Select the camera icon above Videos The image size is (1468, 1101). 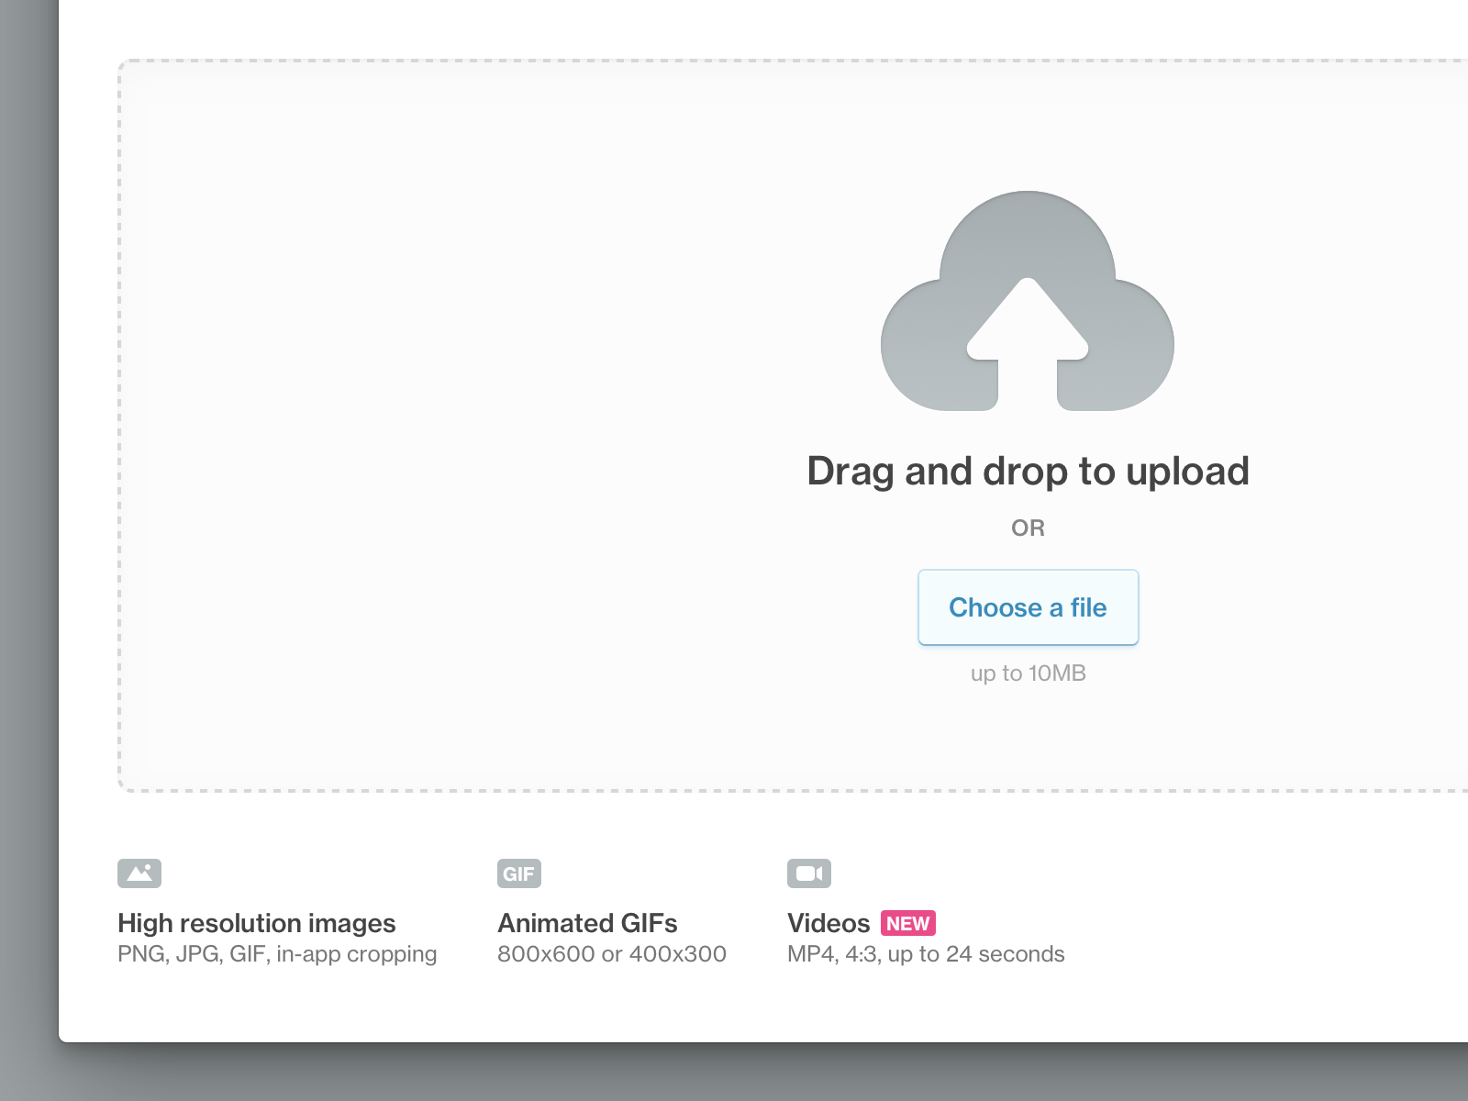click(x=809, y=873)
